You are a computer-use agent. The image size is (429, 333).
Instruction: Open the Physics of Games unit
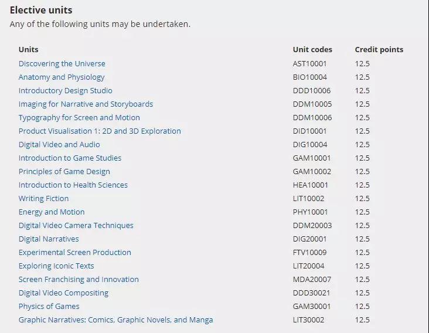pyautogui.click(x=49, y=307)
